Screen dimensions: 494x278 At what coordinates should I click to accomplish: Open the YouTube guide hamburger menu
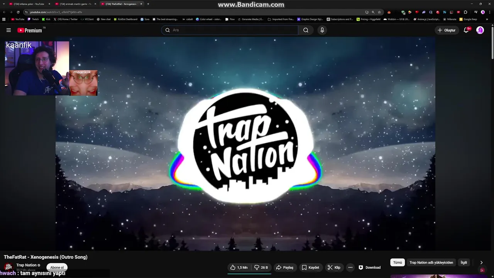(x=8, y=30)
